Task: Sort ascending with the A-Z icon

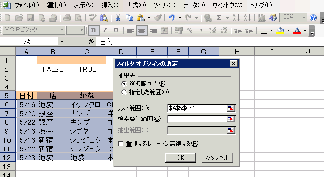Action: coord(236,18)
